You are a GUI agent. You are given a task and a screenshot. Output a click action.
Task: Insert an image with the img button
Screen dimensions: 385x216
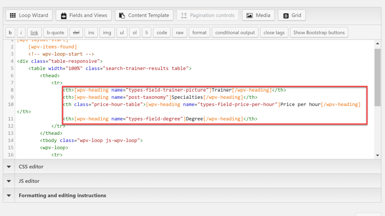(x=107, y=33)
